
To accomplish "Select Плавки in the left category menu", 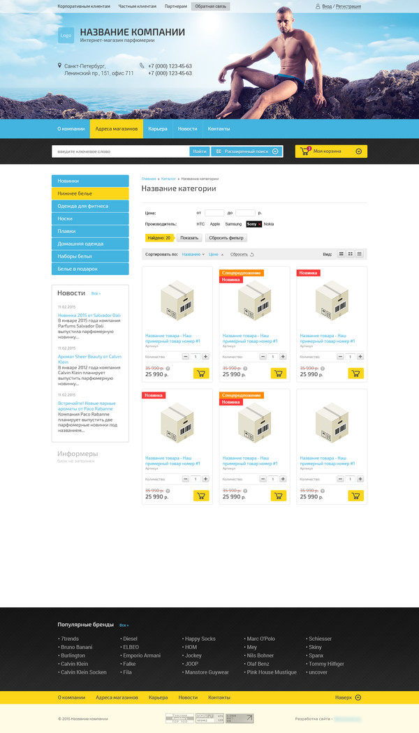I will click(x=90, y=231).
